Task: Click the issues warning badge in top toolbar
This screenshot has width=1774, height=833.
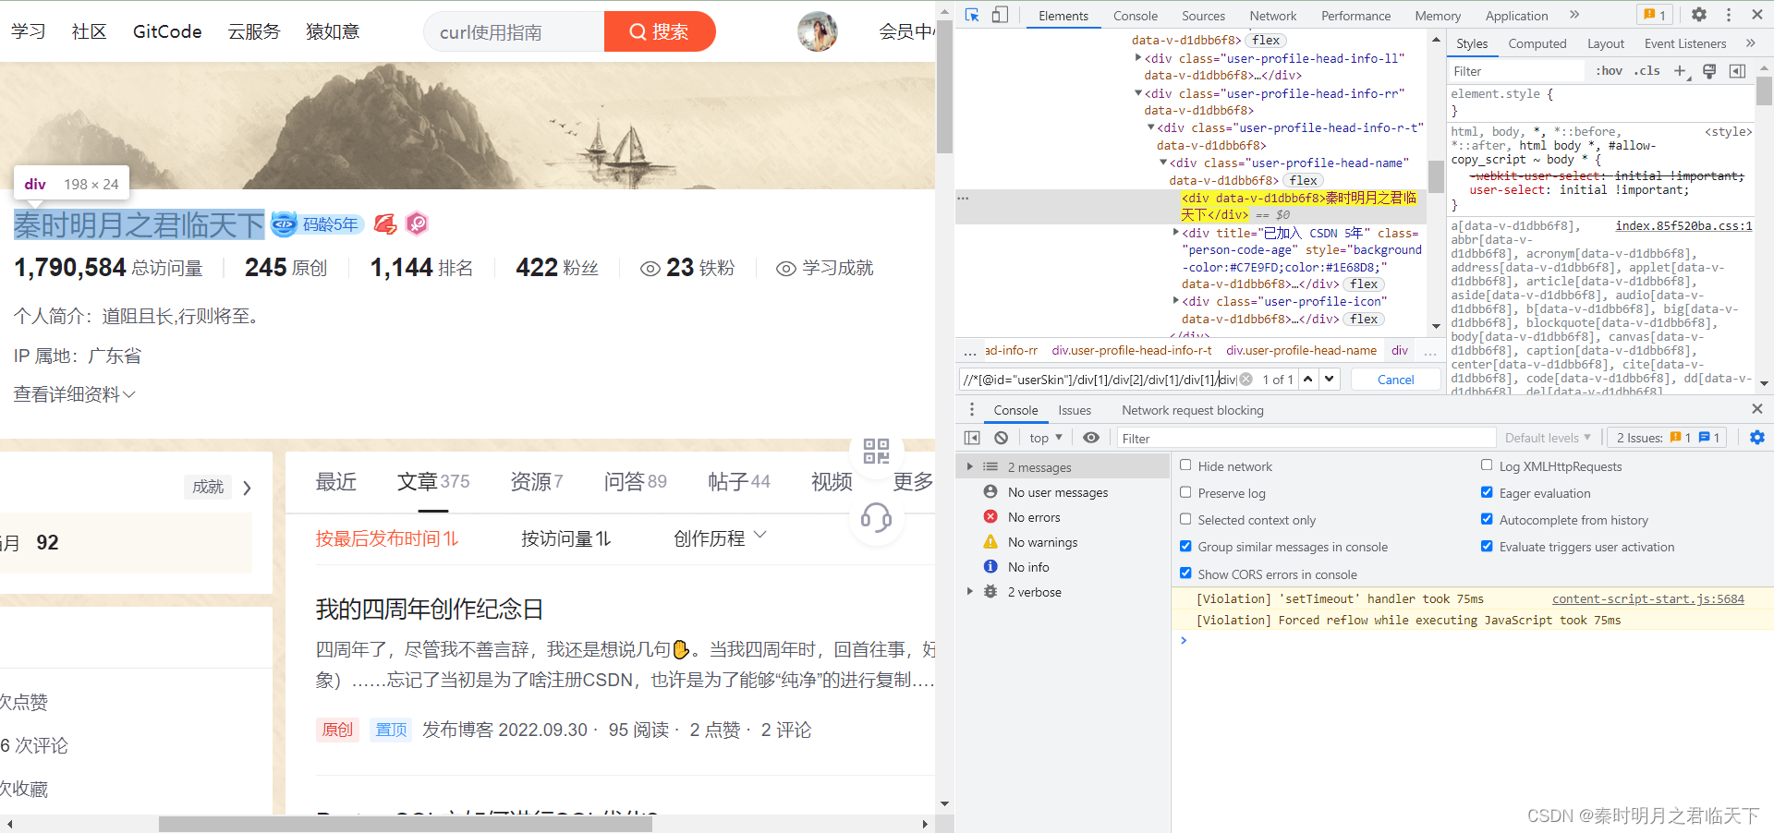Action: [1655, 15]
